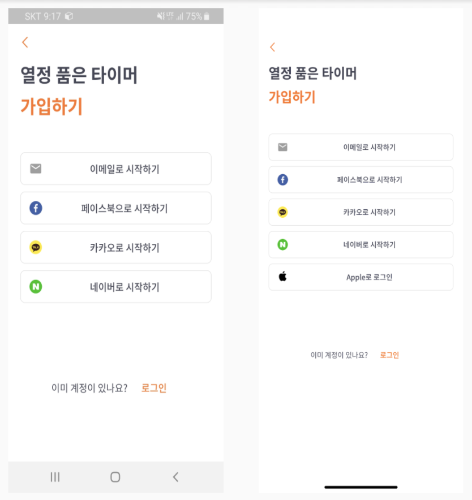Click the Naver icon on the right screen
The height and width of the screenshot is (500, 472).
[x=283, y=244]
